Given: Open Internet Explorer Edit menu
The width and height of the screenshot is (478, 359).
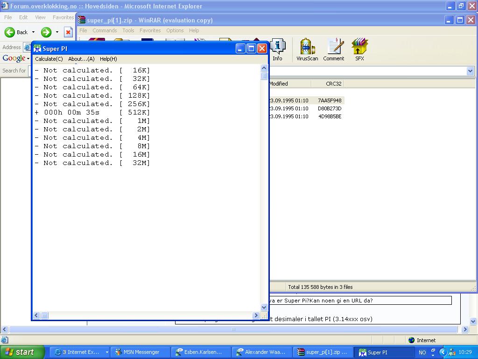Looking at the screenshot, I should (23, 17).
